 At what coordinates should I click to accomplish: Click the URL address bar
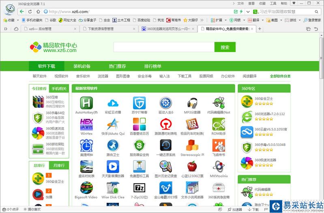click(137, 12)
